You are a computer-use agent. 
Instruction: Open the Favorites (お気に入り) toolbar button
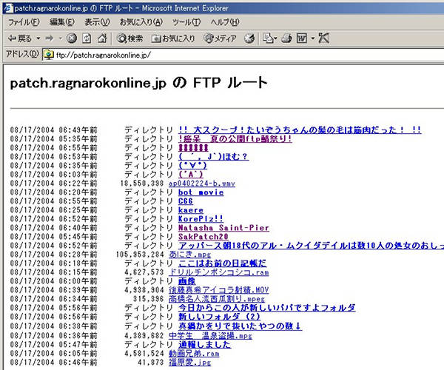173,38
